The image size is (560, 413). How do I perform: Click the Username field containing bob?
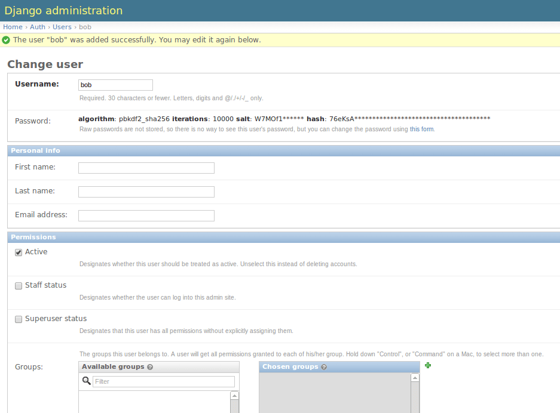(x=116, y=85)
